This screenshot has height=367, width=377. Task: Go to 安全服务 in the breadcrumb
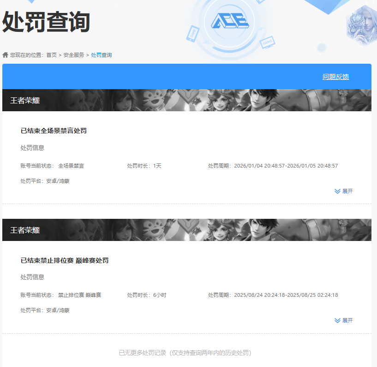tap(74, 55)
